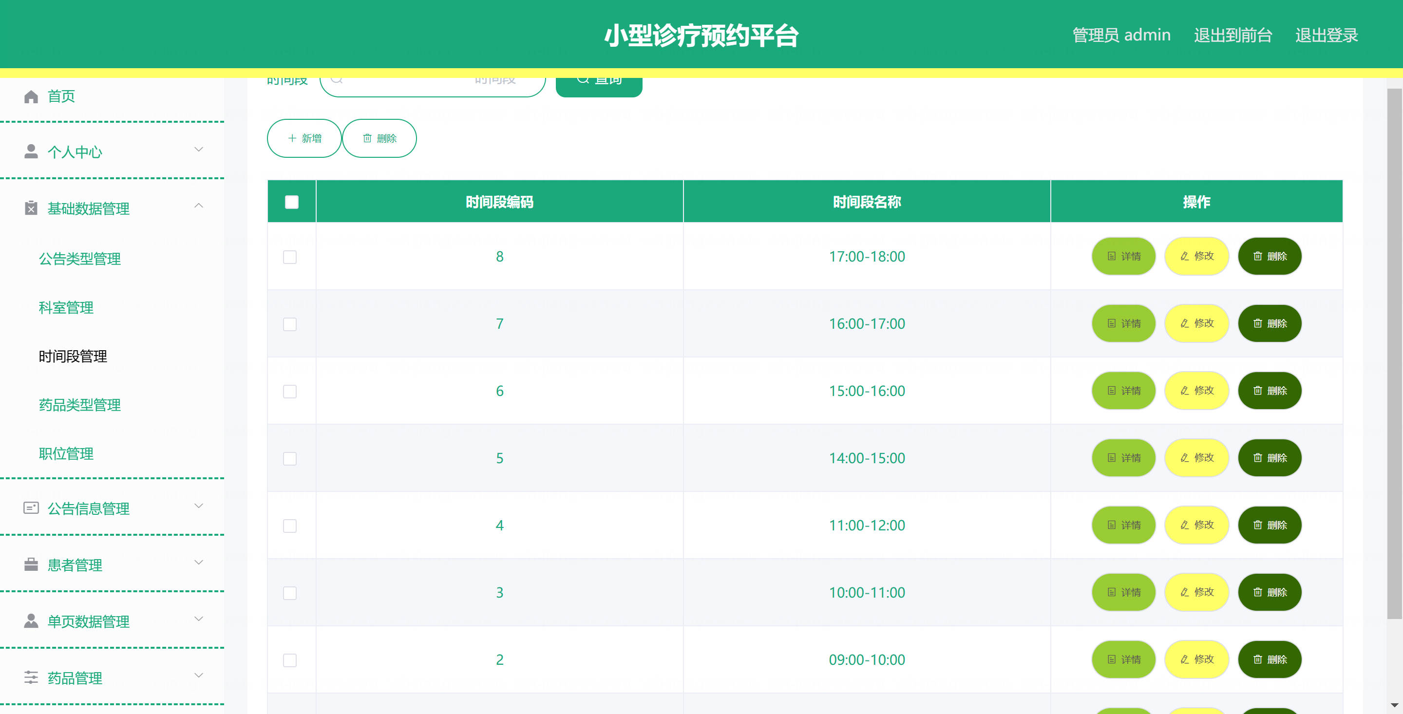The width and height of the screenshot is (1403, 714).
Task: Click edit pencil icon in row 16:00-17:00
Action: tap(1185, 323)
